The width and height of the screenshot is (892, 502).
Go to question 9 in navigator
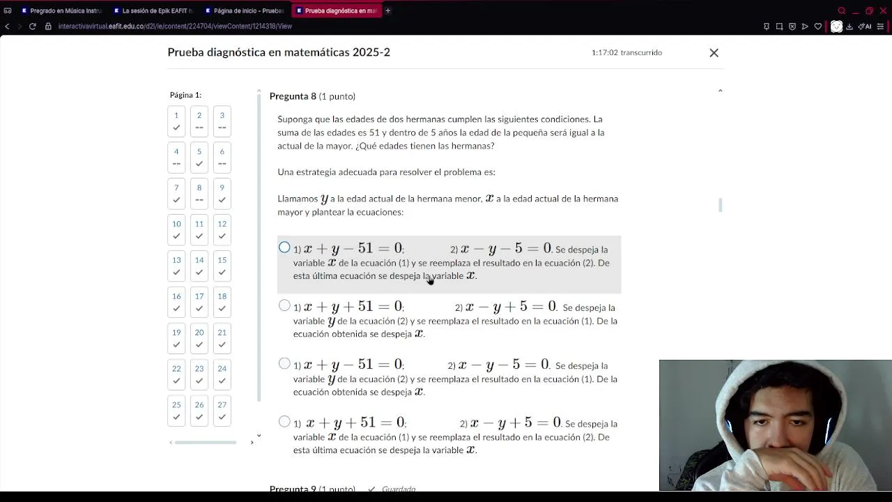[222, 194]
